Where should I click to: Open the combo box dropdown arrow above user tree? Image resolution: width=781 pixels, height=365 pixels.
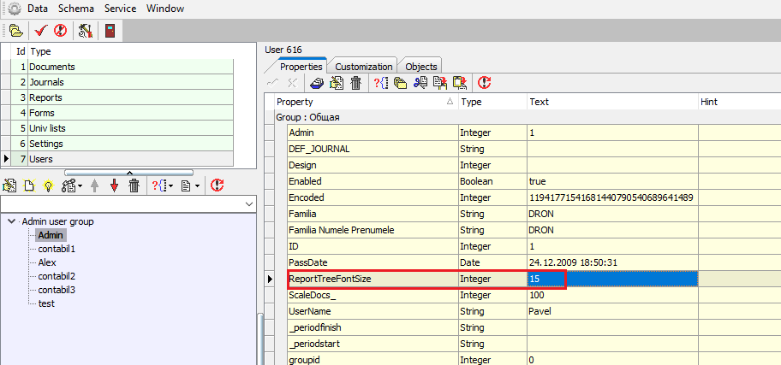[x=249, y=204]
